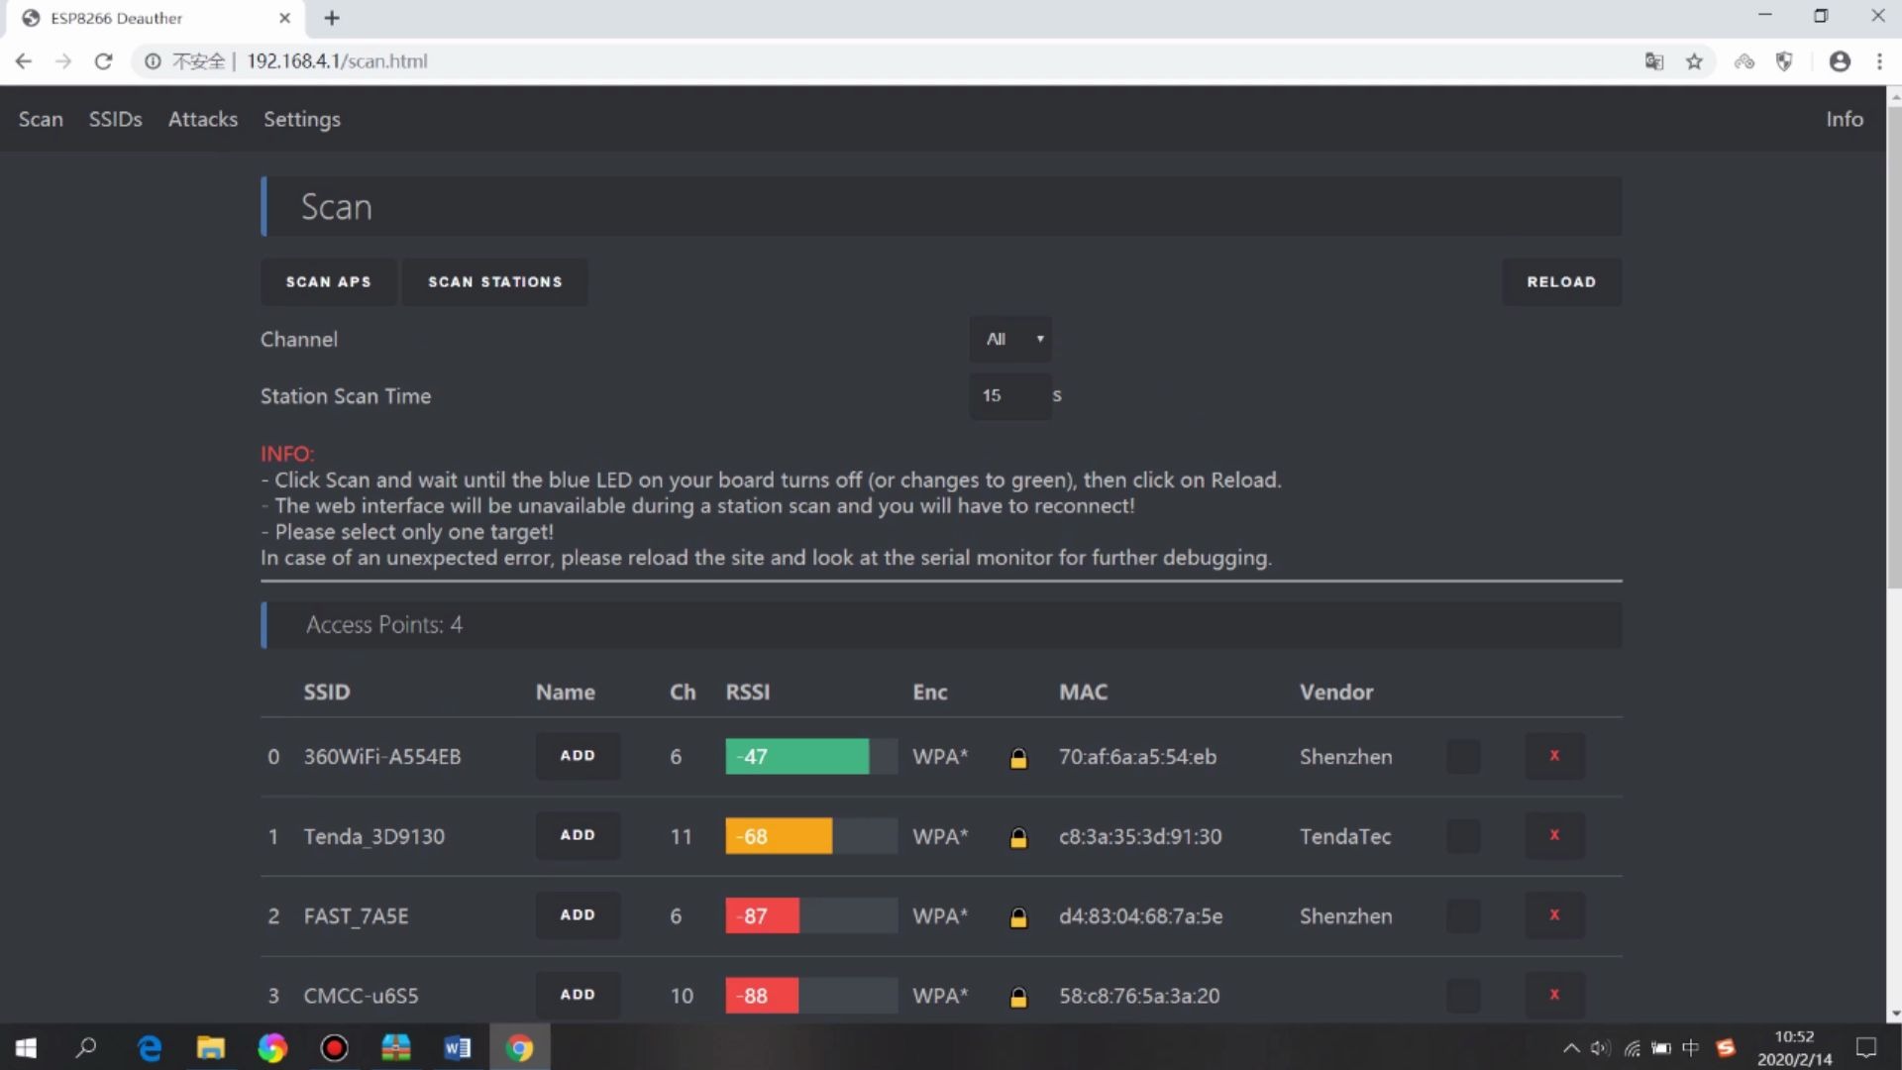The height and width of the screenshot is (1070, 1902).
Task: Open the notification center icon
Action: pyautogui.click(x=1866, y=1047)
